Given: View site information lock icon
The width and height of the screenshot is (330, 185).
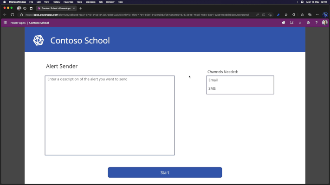Looking at the screenshot, I should click(21, 15).
